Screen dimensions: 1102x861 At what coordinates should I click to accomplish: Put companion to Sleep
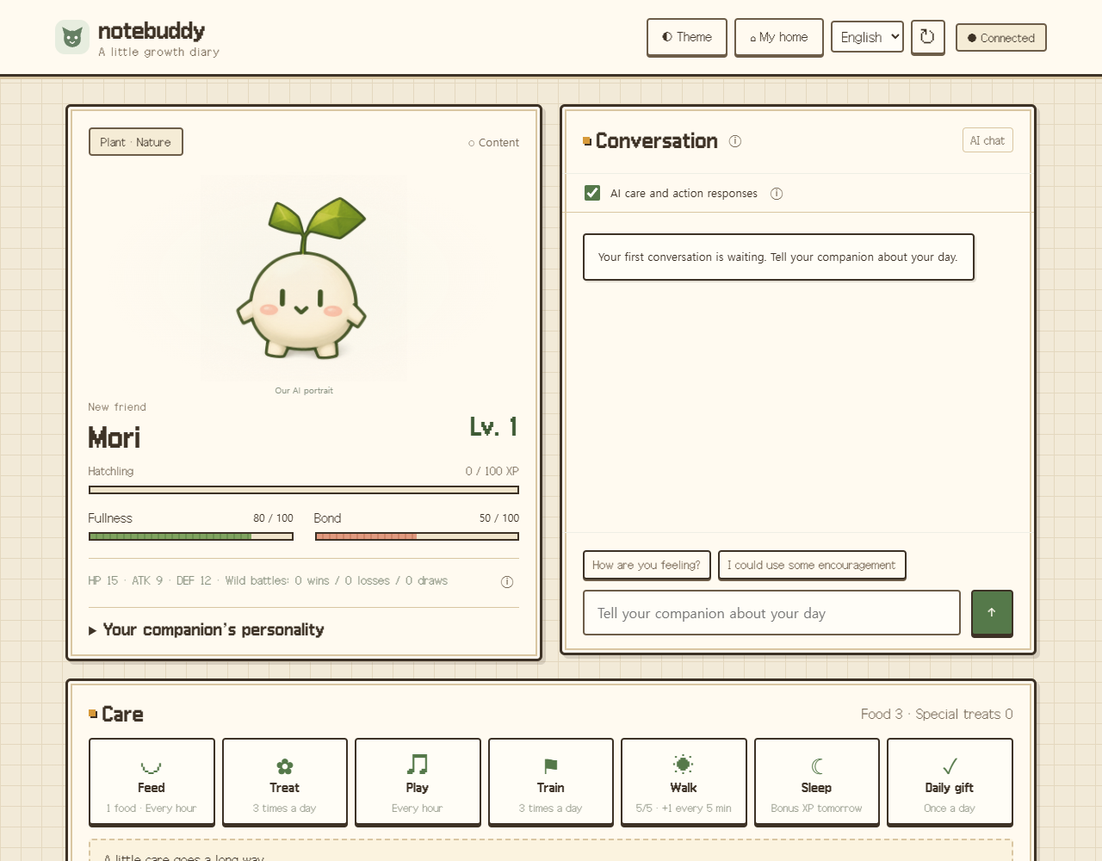click(817, 781)
